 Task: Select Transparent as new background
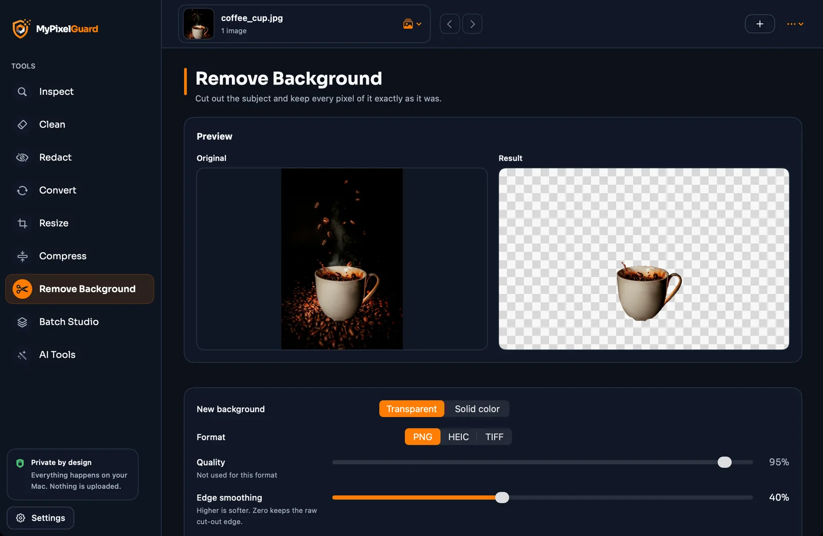coord(411,409)
